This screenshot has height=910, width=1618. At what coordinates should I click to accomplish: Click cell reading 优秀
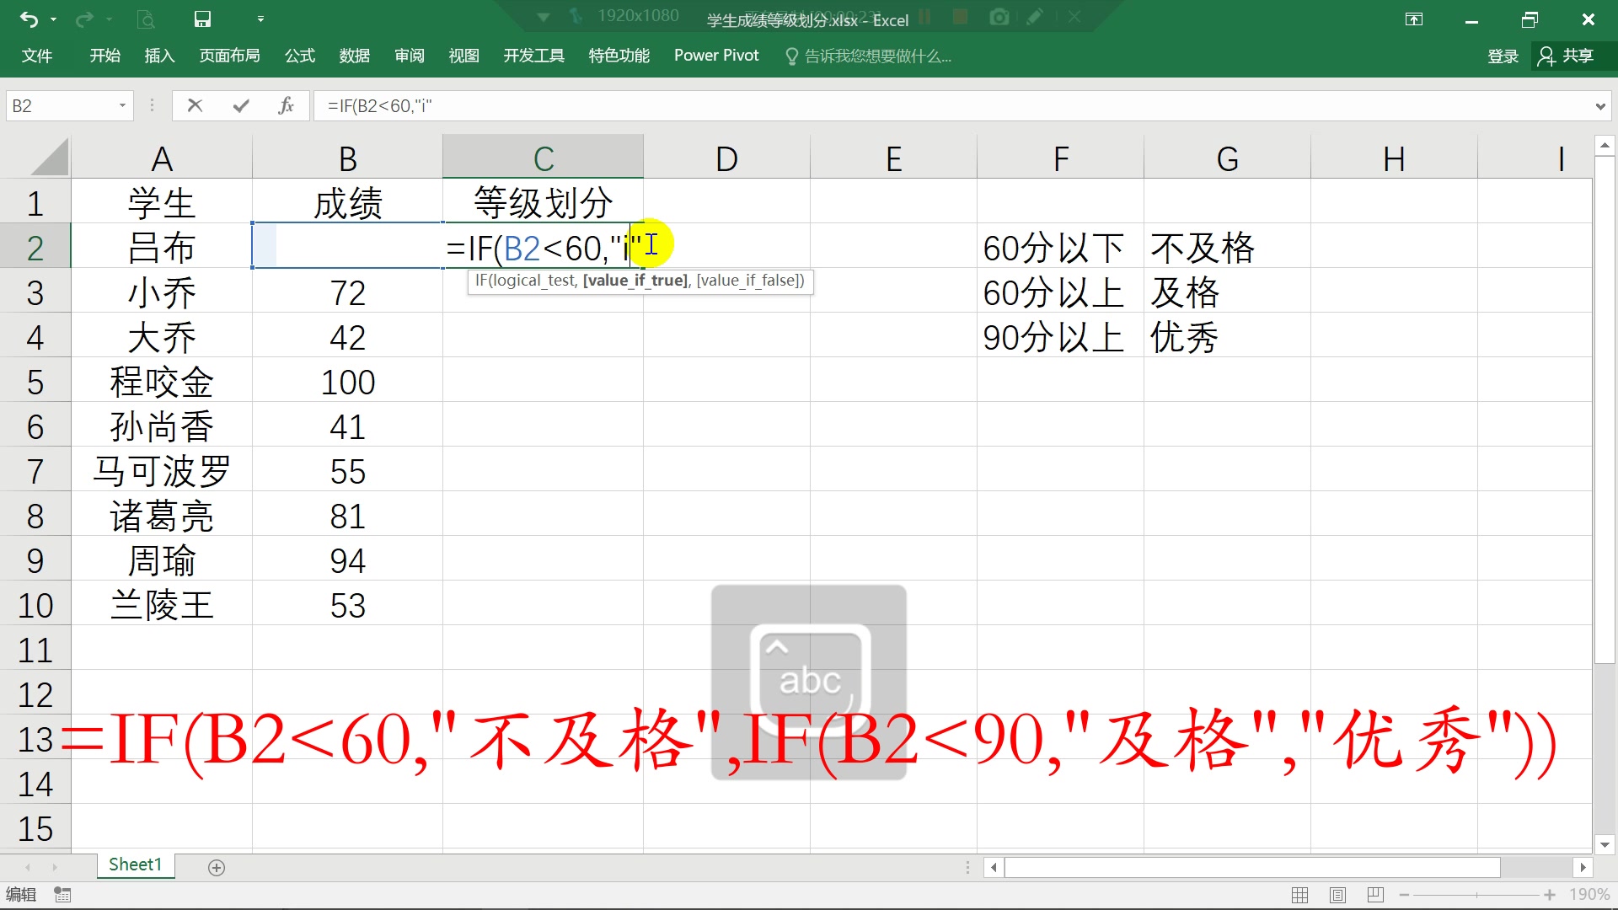pyautogui.click(x=1226, y=338)
